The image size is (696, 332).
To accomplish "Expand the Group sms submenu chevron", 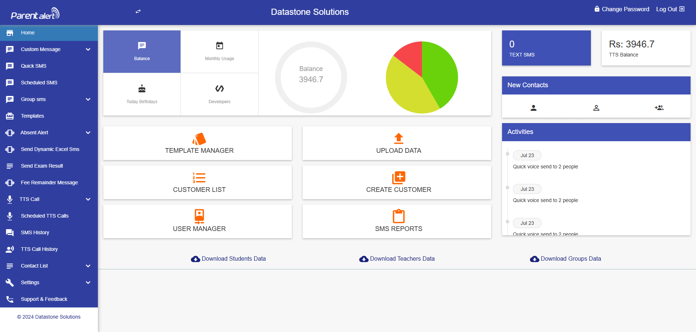I will click(x=88, y=100).
